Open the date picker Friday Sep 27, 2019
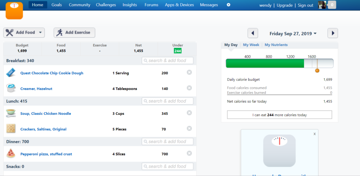The width and height of the screenshot is (360, 176). tap(293, 33)
